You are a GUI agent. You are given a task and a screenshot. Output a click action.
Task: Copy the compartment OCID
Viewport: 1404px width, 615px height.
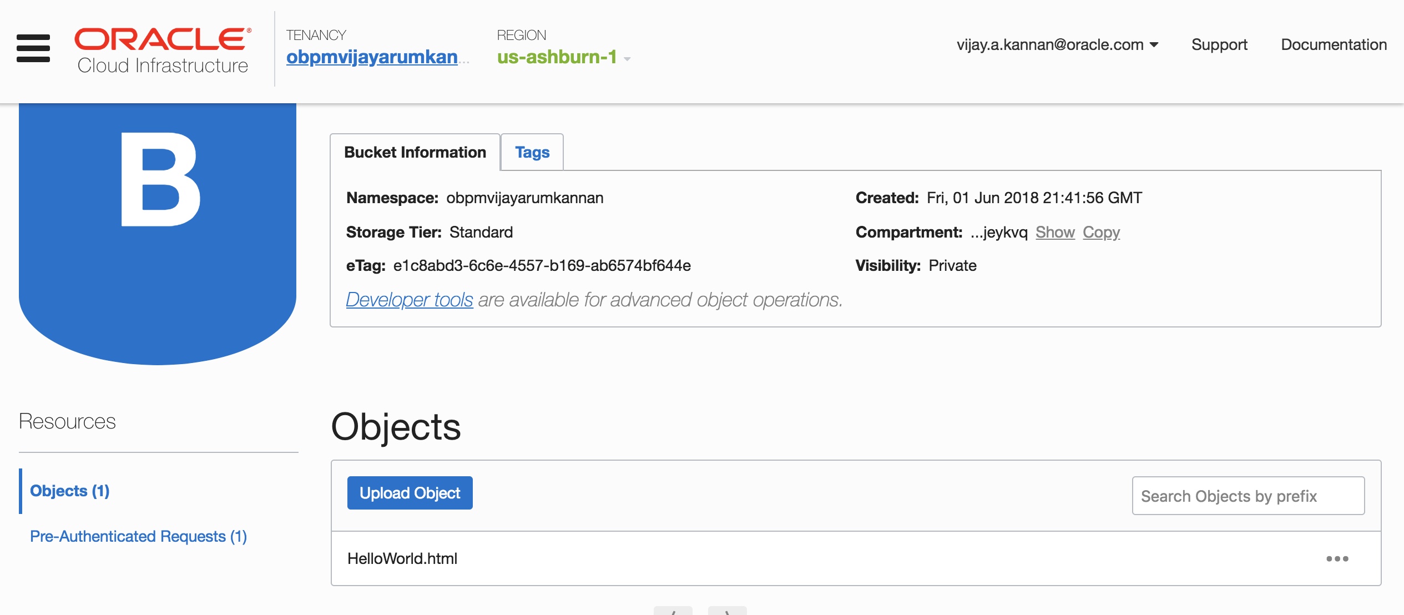[x=1101, y=232]
